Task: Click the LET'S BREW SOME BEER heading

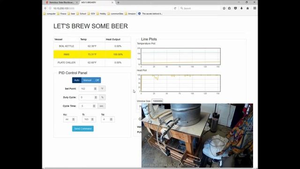Action: 90,26
